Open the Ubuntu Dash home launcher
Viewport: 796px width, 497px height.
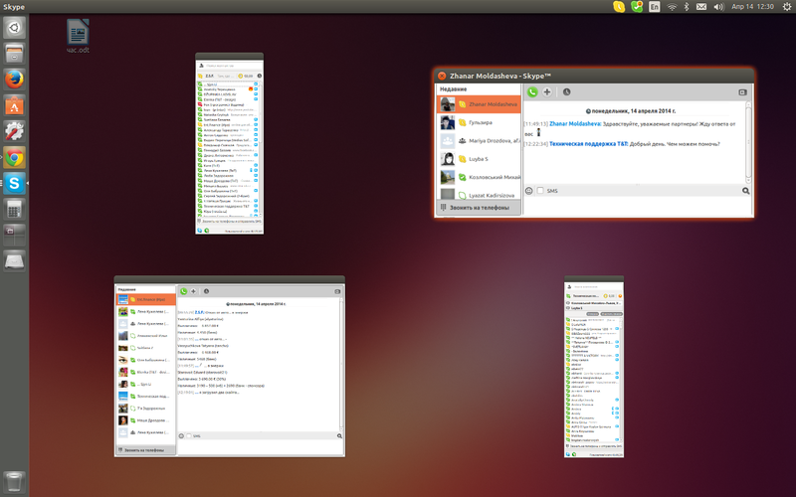14,28
